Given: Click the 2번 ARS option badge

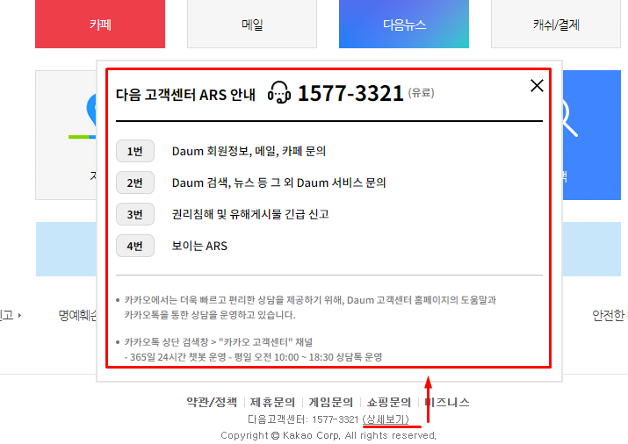Looking at the screenshot, I should (135, 183).
